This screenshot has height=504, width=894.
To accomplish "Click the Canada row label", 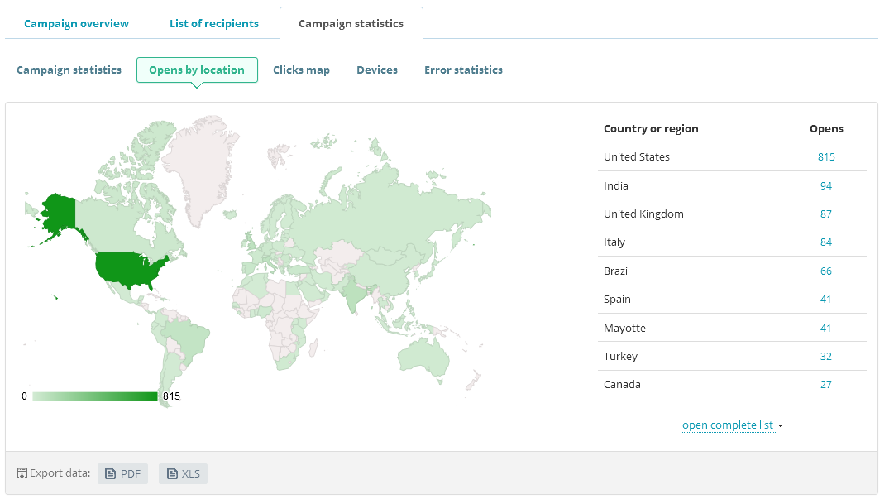I will [x=622, y=385].
